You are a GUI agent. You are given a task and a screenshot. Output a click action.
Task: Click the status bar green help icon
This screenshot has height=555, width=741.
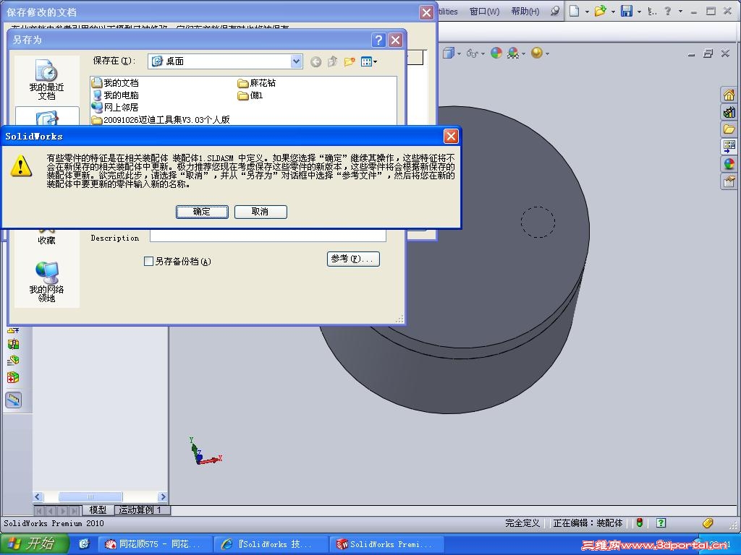661,522
